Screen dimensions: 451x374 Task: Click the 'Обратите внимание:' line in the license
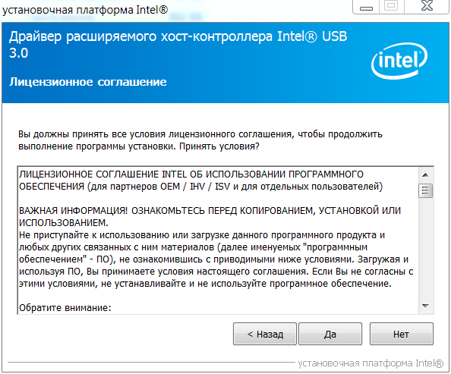point(65,308)
